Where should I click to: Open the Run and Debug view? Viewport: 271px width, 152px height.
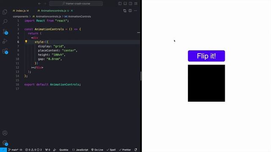coord(5,41)
